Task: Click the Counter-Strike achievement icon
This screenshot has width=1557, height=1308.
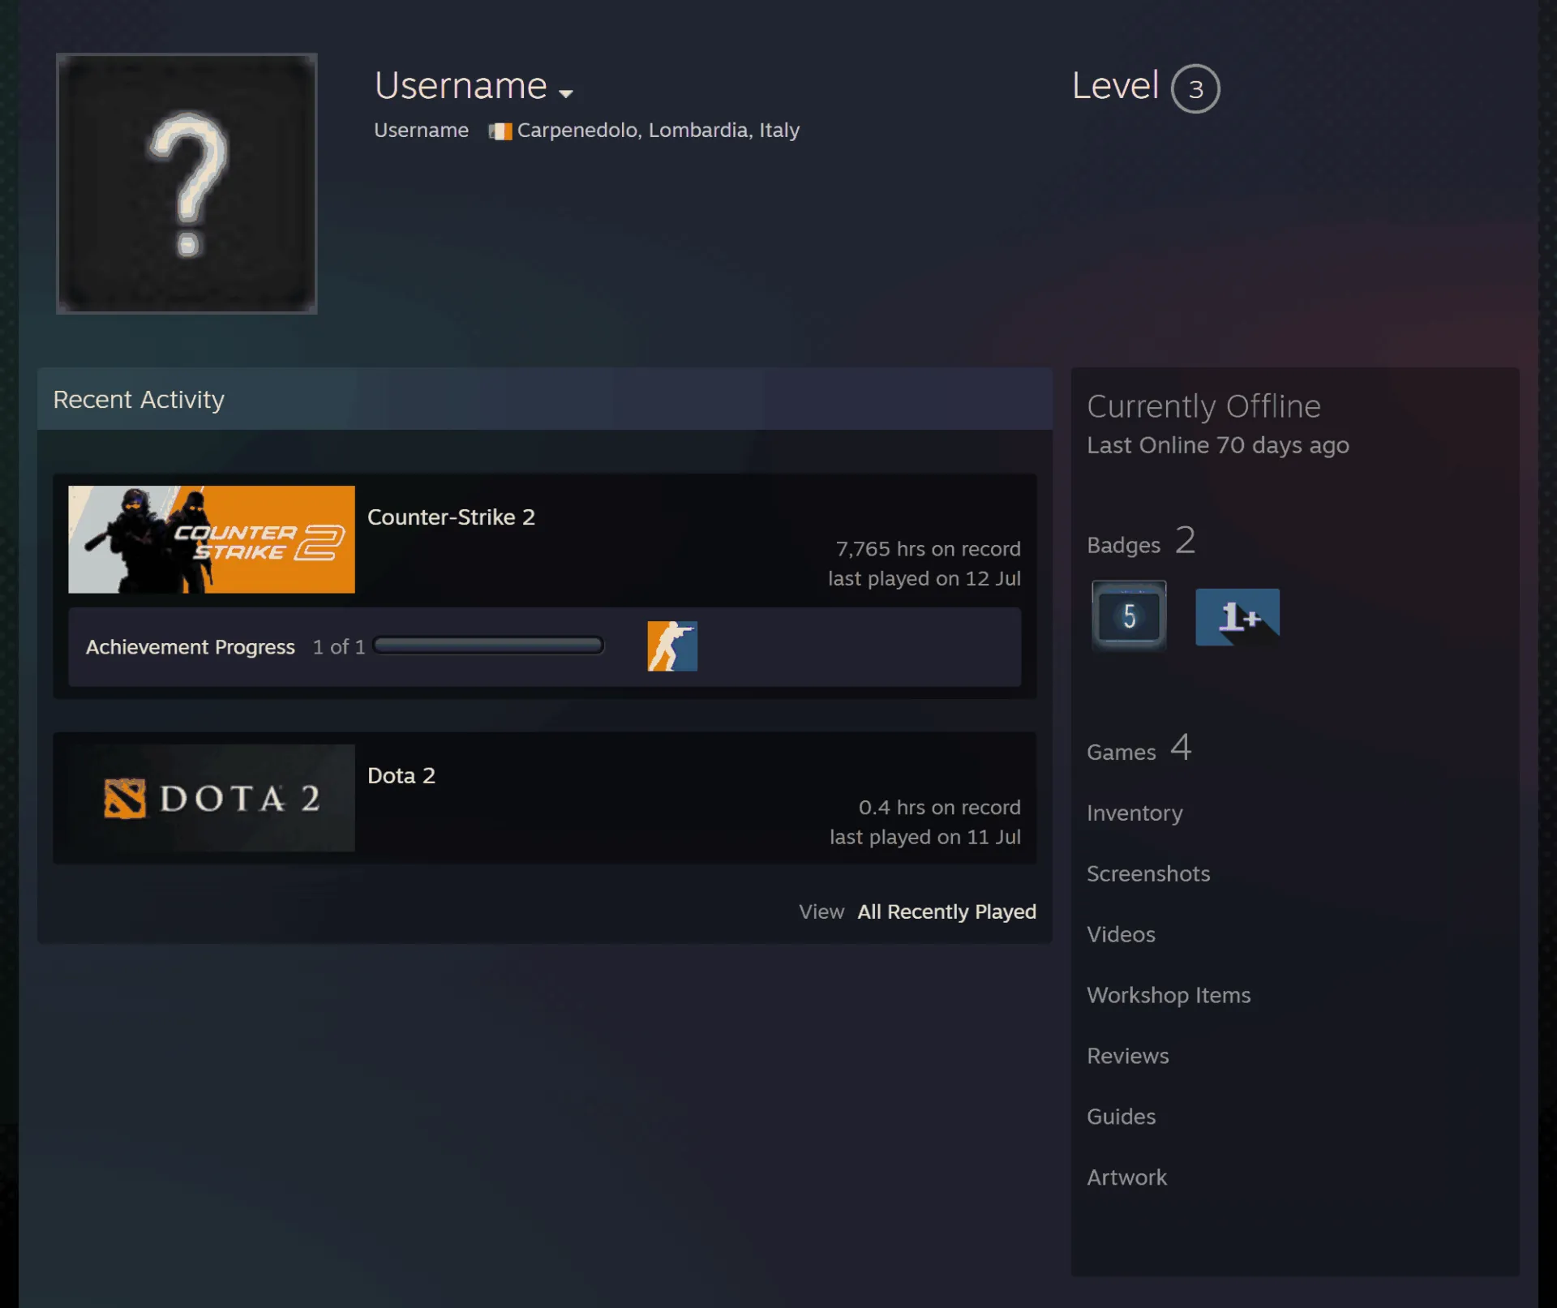Action: click(672, 646)
